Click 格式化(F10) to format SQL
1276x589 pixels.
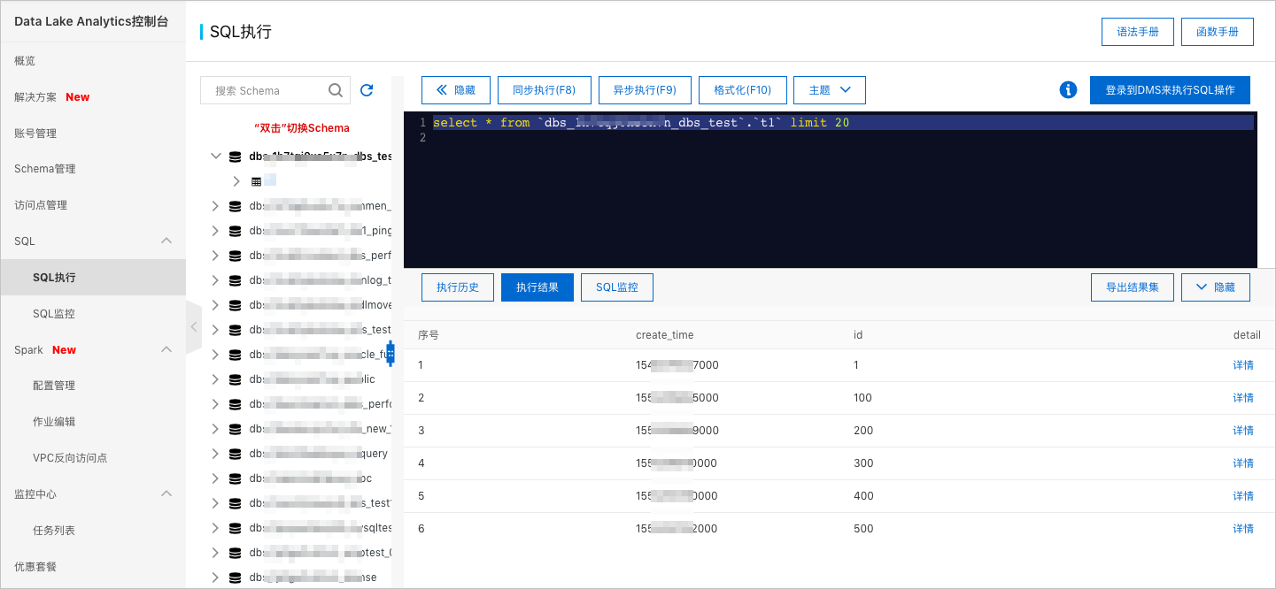pyautogui.click(x=742, y=90)
